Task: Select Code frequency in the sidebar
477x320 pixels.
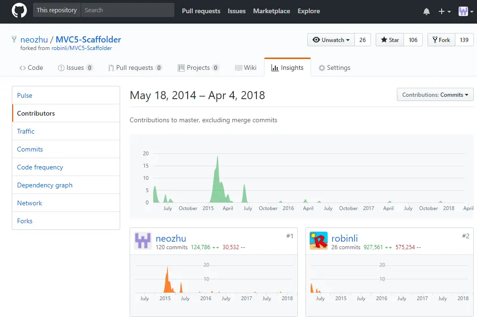Action: [66, 167]
